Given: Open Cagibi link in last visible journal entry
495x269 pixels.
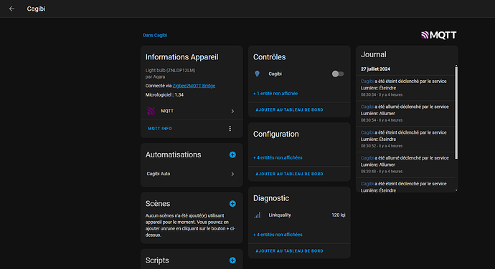Looking at the screenshot, I should click(367, 184).
